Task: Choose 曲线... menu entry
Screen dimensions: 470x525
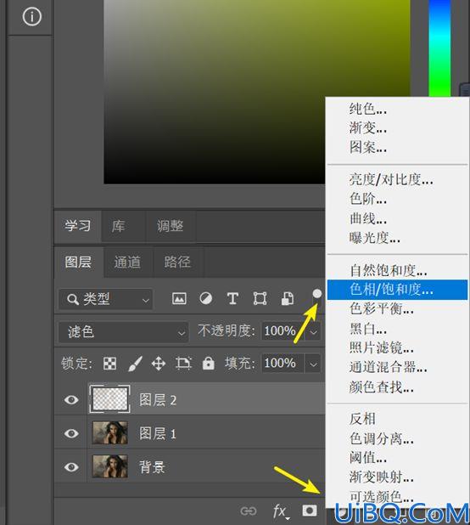Action: pos(397,218)
